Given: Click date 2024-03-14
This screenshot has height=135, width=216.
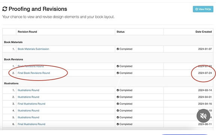Looking at the screenshot, I should click(205, 90).
